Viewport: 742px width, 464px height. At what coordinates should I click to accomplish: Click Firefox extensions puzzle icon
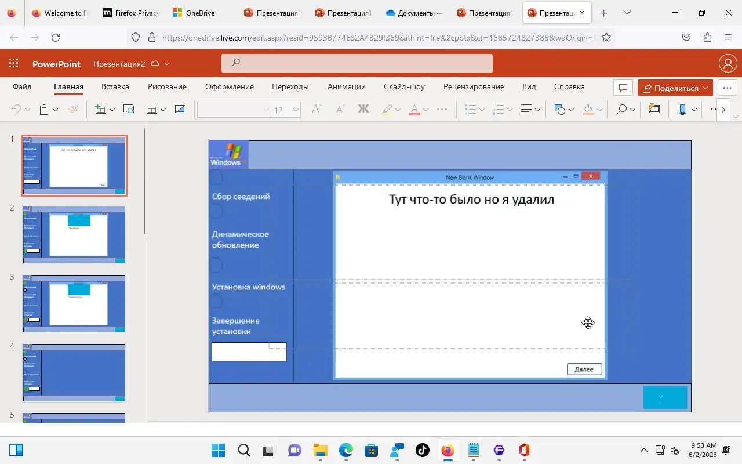click(x=707, y=37)
